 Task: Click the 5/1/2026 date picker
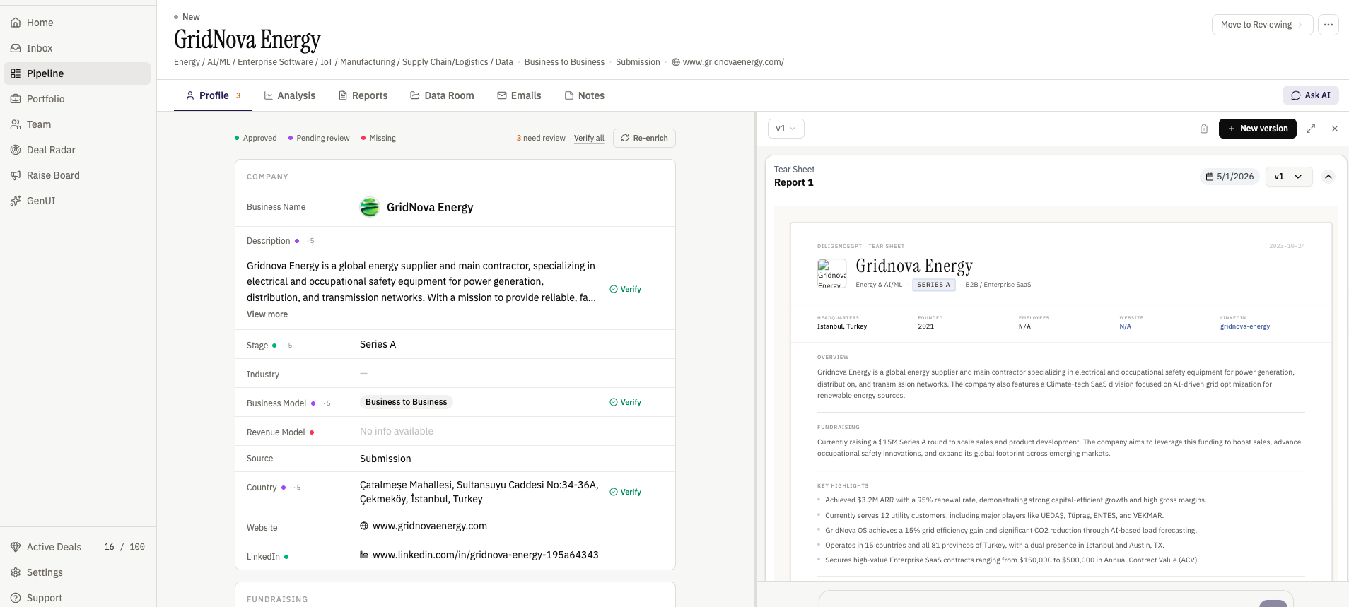[x=1230, y=177]
